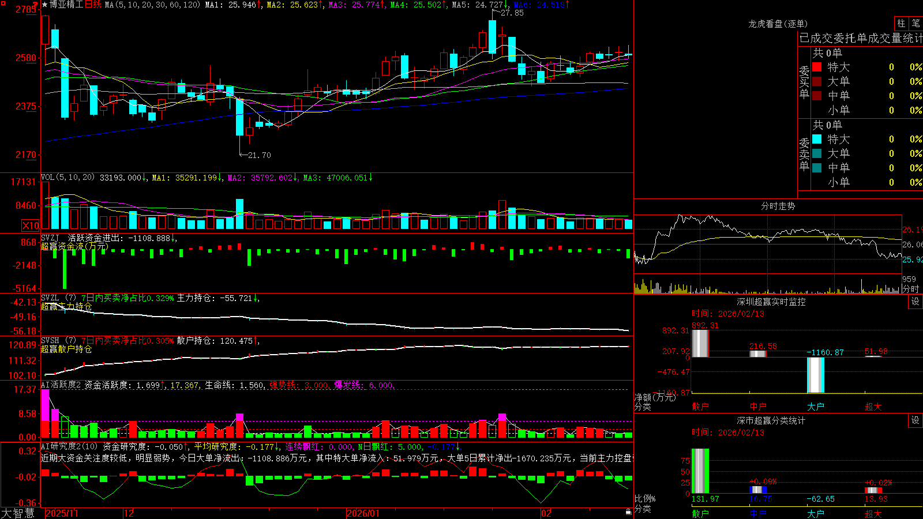Click the 委卖单 section label
The width and height of the screenshot is (923, 519).
click(804, 154)
